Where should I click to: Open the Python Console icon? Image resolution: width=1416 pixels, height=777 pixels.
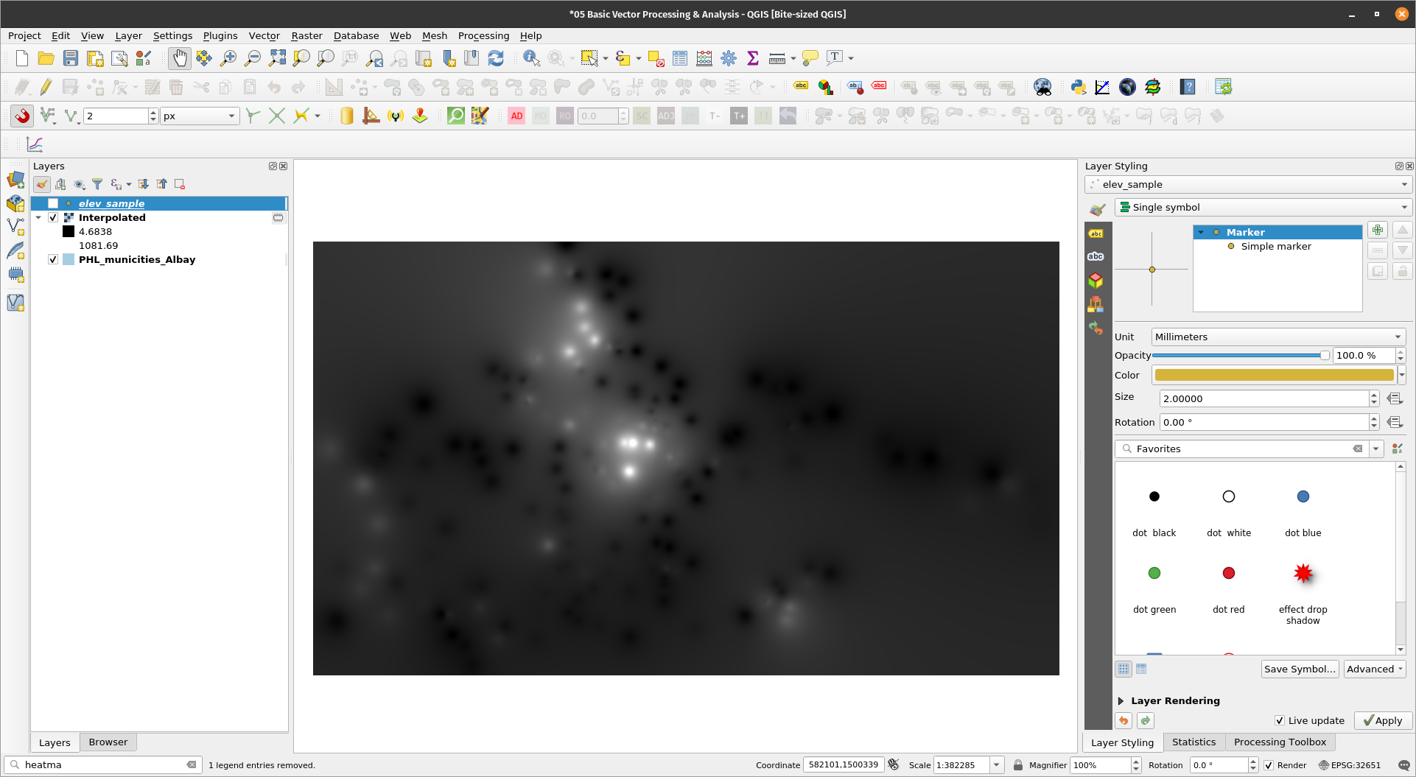[x=1079, y=87]
